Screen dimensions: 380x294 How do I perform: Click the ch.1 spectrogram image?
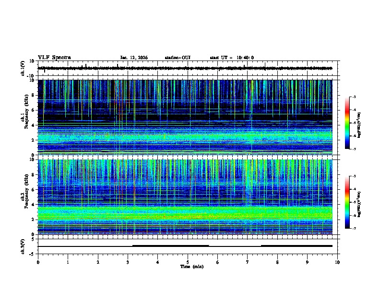(185, 117)
